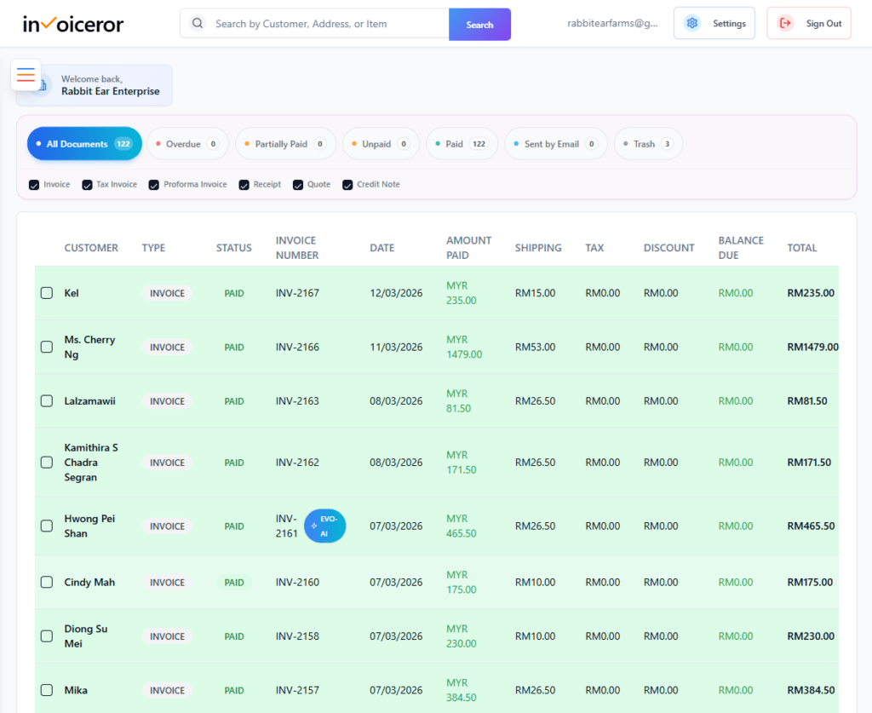Image resolution: width=872 pixels, height=713 pixels.
Task: Tick the checkbox beside Ms. Cherry Ng
Action: pyautogui.click(x=47, y=347)
